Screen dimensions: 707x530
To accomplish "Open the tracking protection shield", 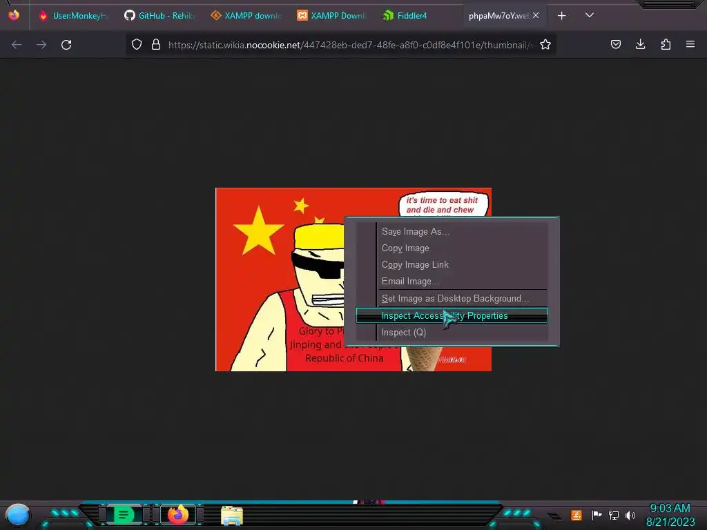I will [x=137, y=44].
